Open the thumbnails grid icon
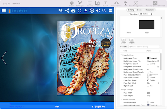 click(110, 11)
